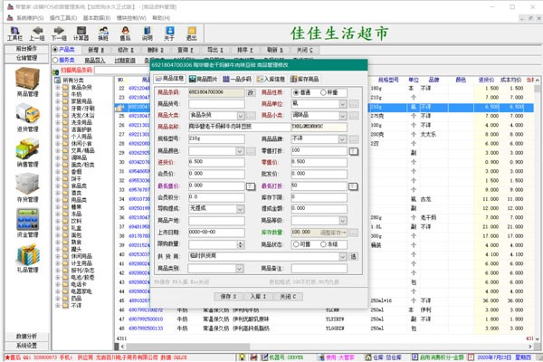Switch to the 商品图片 tab

click(x=204, y=79)
